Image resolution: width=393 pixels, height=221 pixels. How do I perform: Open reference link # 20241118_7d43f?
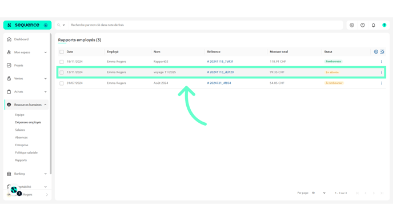pyautogui.click(x=220, y=62)
